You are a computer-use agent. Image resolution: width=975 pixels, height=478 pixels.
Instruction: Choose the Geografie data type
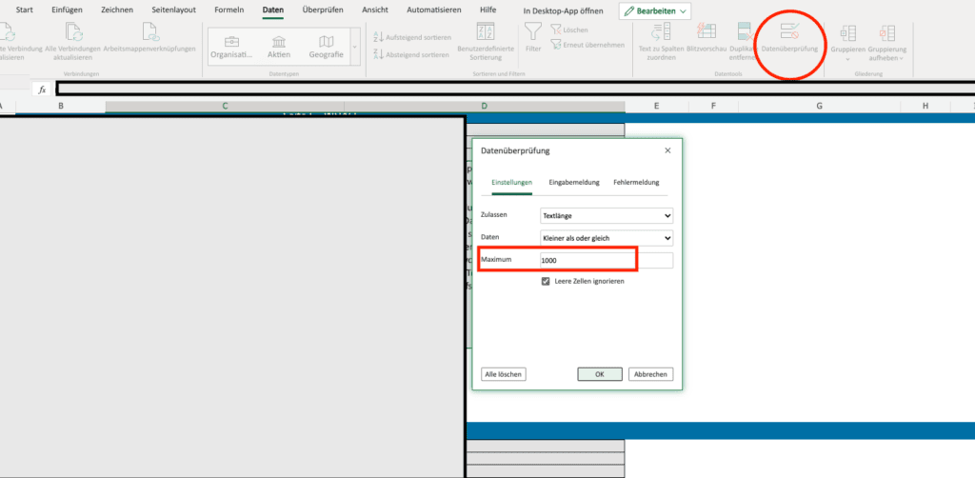click(x=327, y=44)
